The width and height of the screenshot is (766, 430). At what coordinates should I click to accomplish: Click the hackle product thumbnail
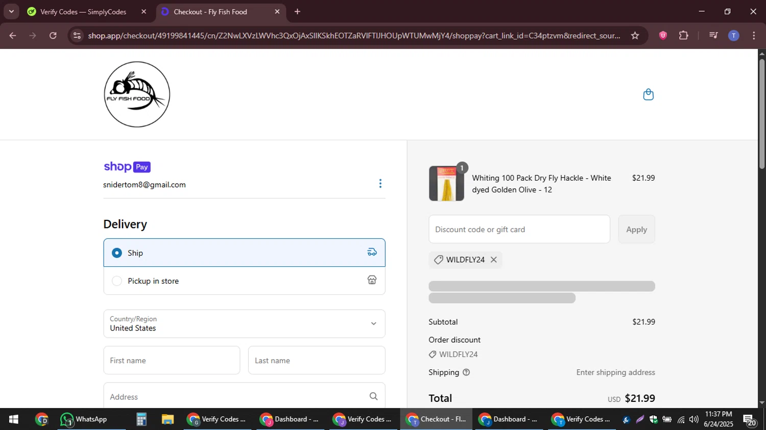pos(446,183)
